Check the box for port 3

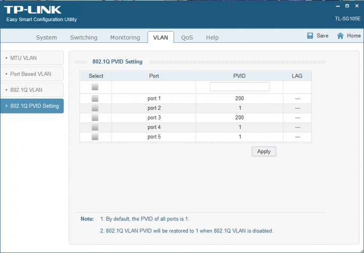[95, 118]
